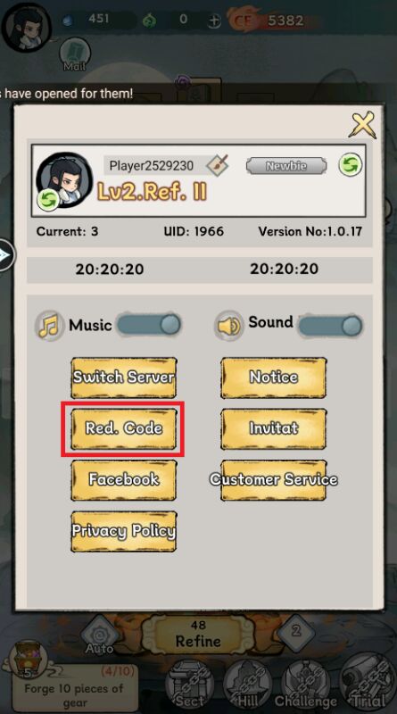The height and width of the screenshot is (714, 397).
Task: Toggle the Sound switch off
Action: coord(330,326)
